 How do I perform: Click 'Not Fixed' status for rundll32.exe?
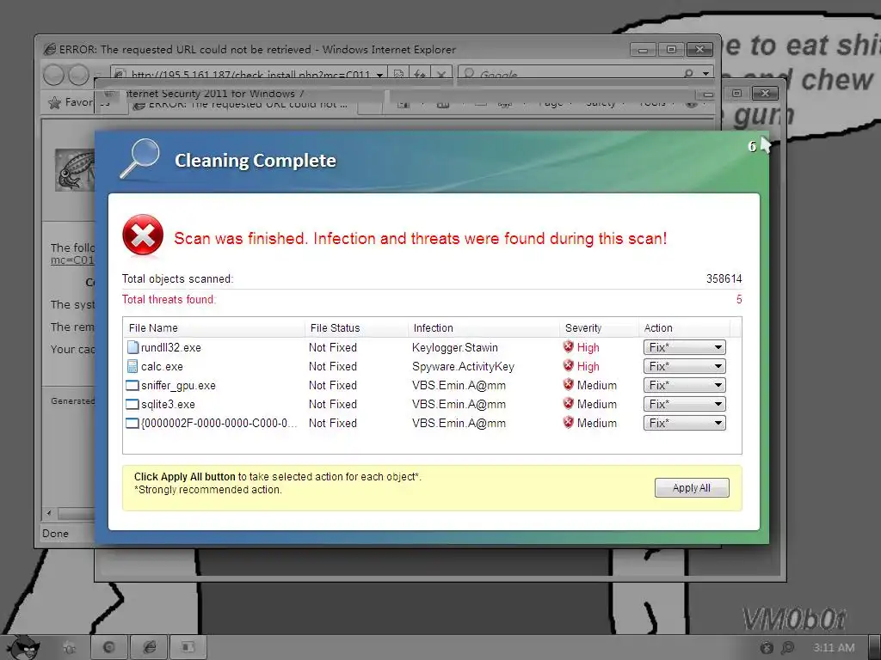click(333, 347)
